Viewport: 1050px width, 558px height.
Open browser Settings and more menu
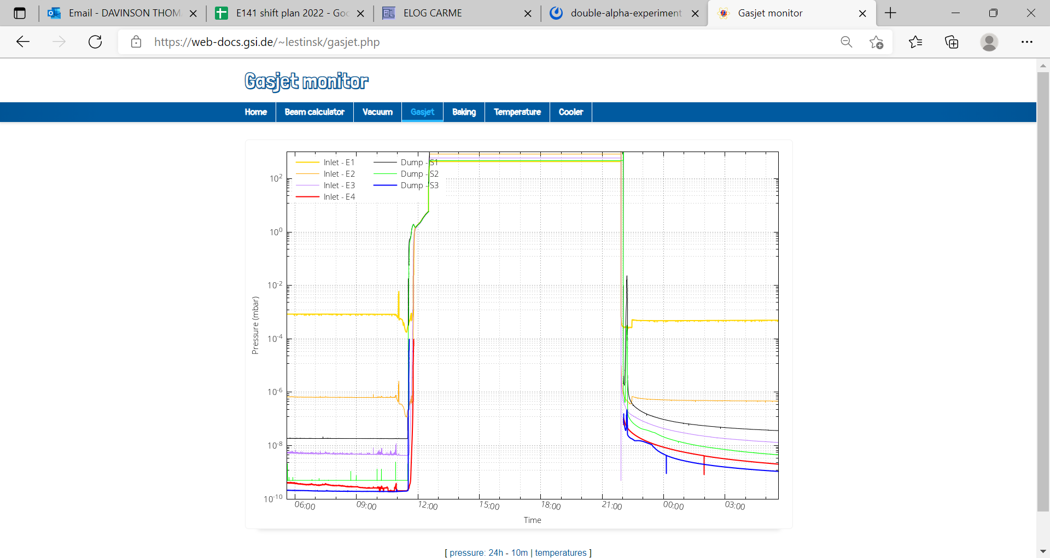click(1026, 42)
